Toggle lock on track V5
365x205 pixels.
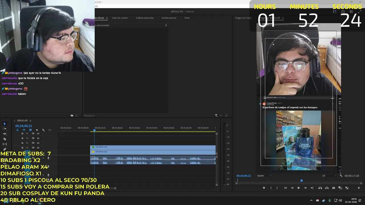(x=22, y=133)
